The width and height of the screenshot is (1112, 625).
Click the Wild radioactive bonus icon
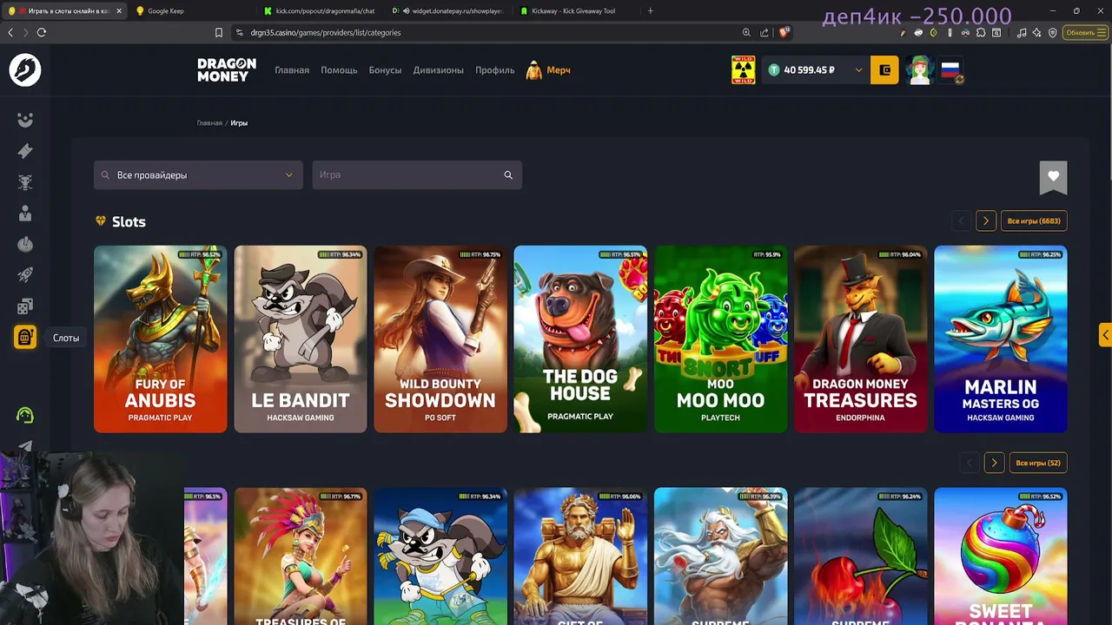743,70
